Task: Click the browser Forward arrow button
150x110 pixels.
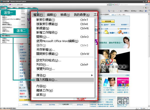Action: (x=5, y=5)
